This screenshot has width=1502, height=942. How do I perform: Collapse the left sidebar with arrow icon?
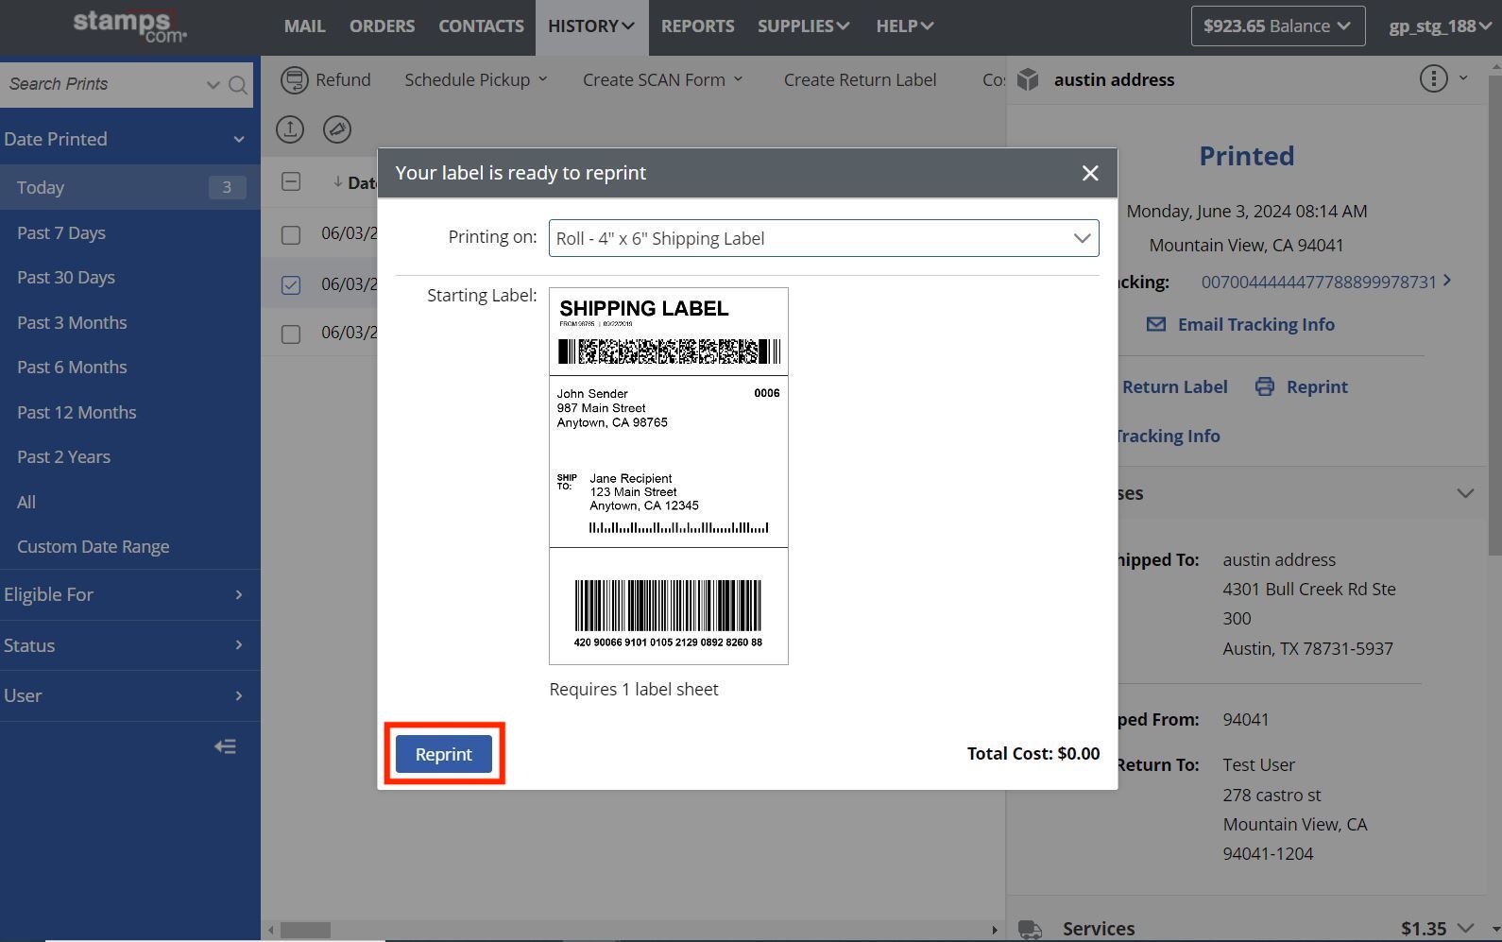coord(225,746)
